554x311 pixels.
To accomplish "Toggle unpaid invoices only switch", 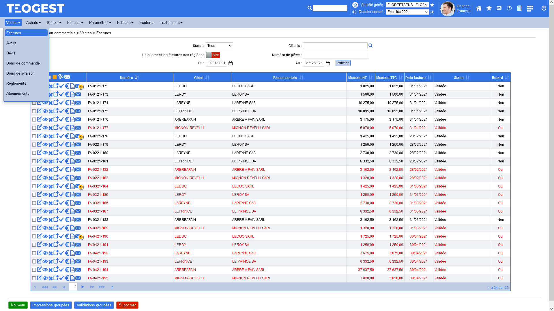I will point(213,55).
